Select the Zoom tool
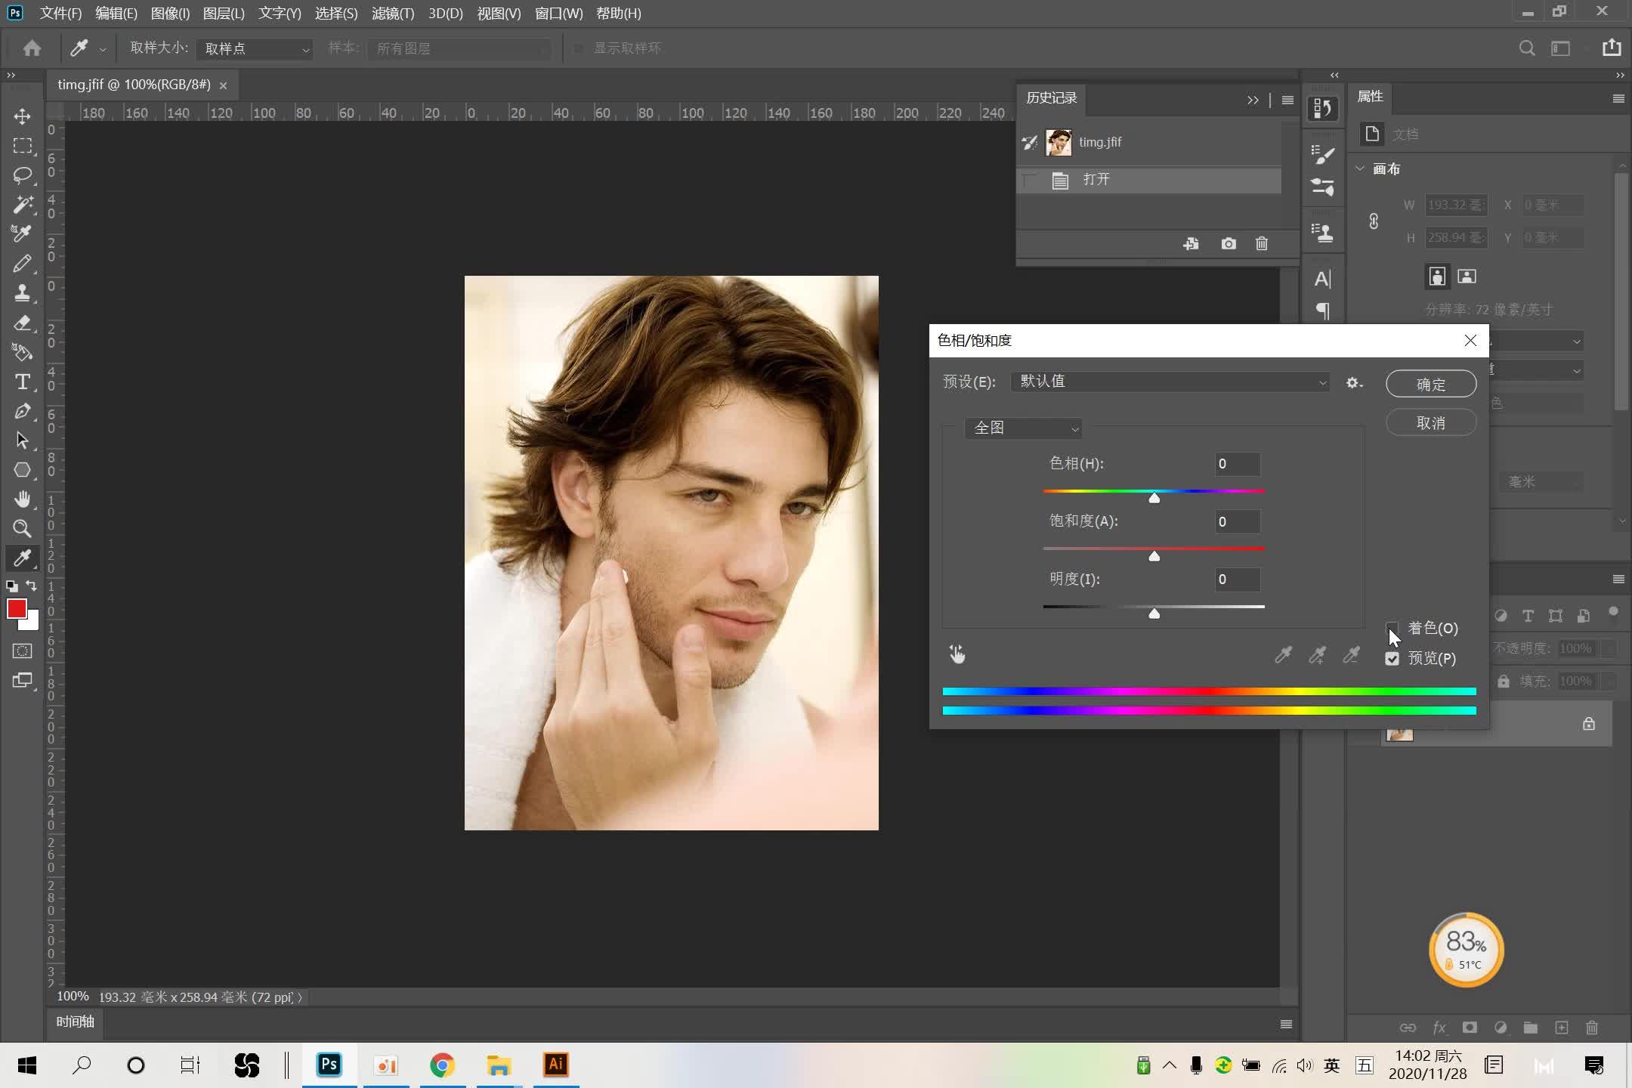Viewport: 1632px width, 1088px height. tap(22, 528)
